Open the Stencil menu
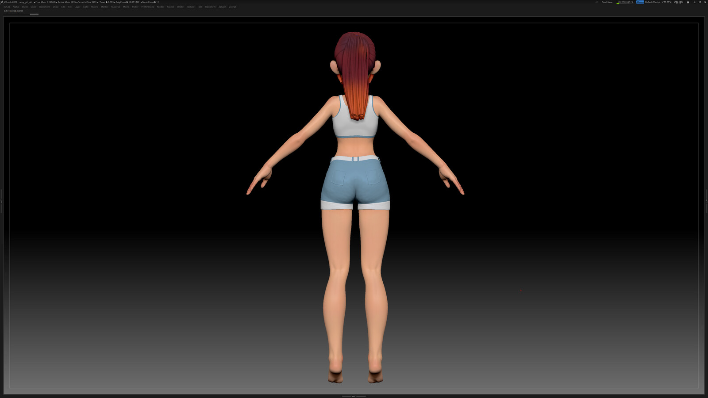708x398 pixels. (170, 7)
